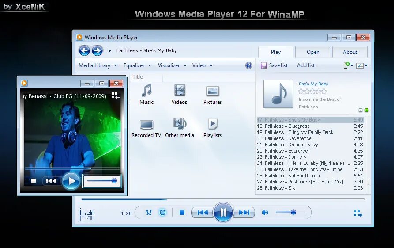Select 17. Faithless - She's My Baby
This screenshot has width=394, height=248.
coord(310,120)
